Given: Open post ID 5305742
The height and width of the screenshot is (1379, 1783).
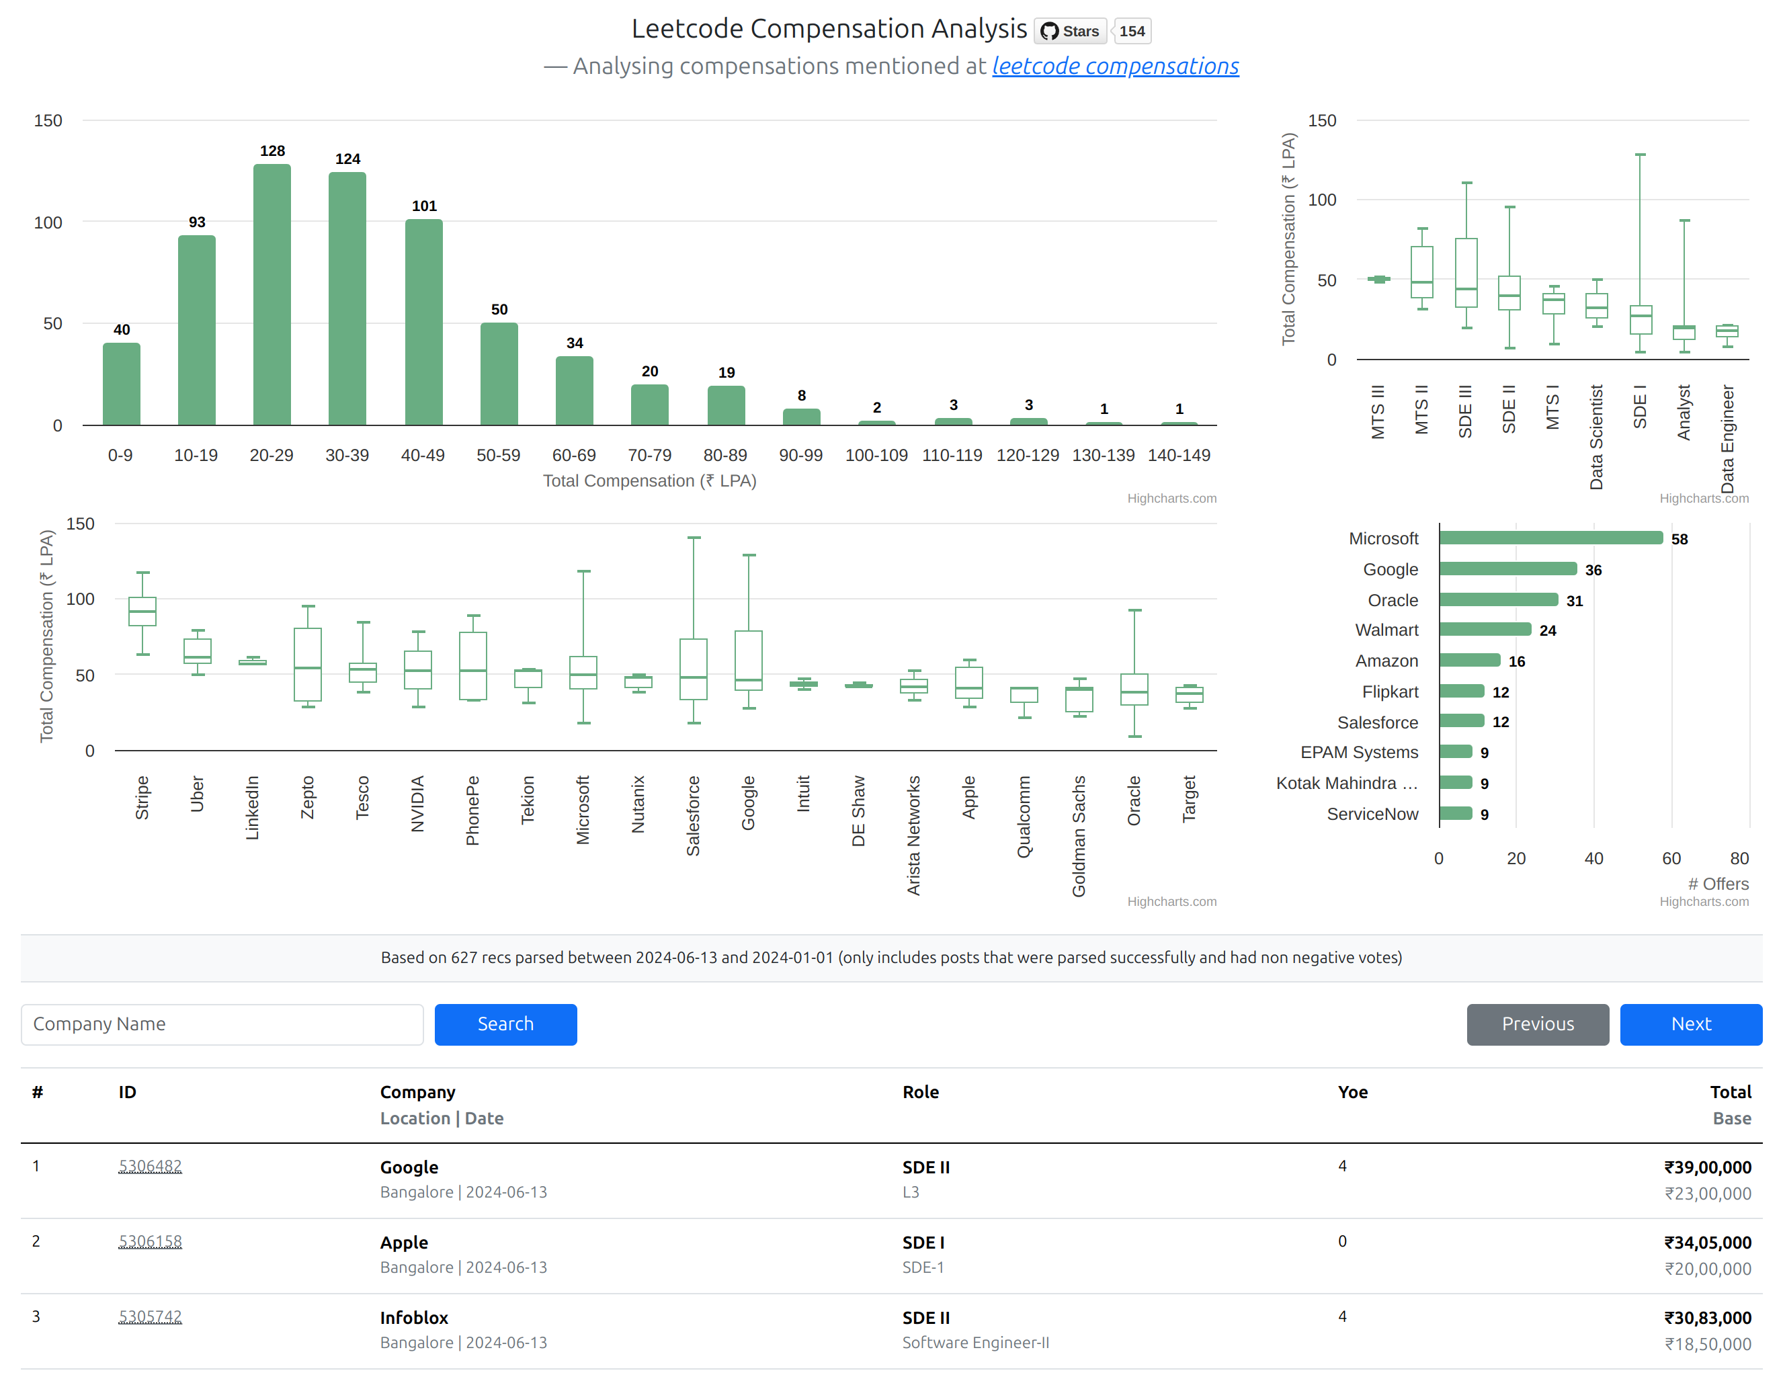Looking at the screenshot, I should click(151, 1316).
